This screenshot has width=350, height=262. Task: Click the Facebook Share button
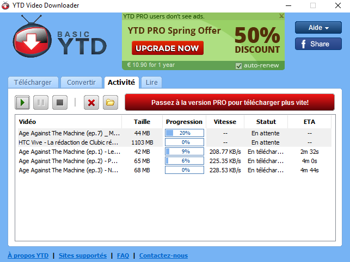point(318,43)
